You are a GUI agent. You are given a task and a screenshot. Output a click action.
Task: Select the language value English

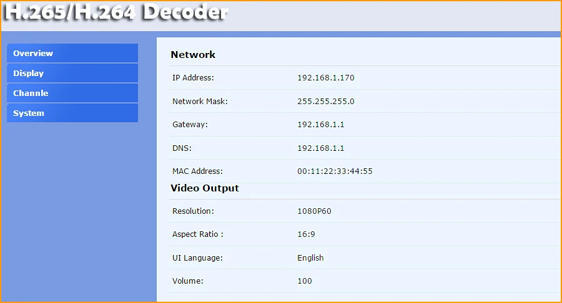[310, 258]
